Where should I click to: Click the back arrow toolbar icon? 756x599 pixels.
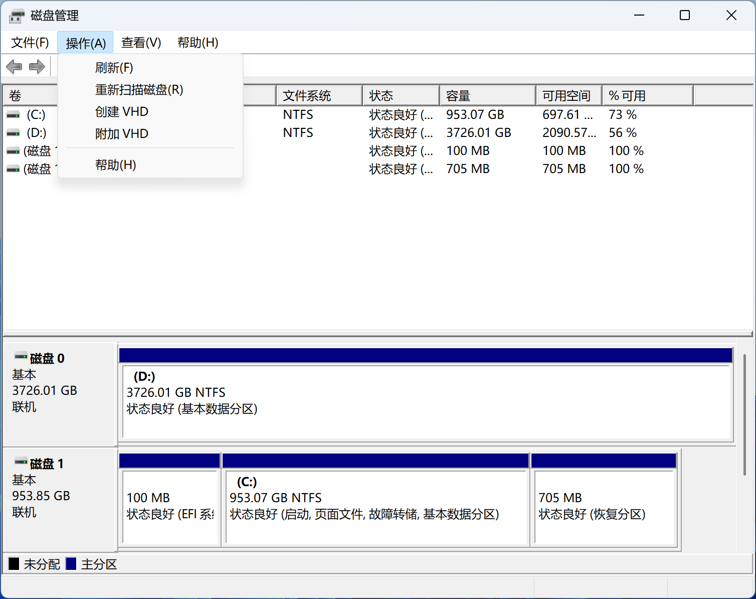14,66
